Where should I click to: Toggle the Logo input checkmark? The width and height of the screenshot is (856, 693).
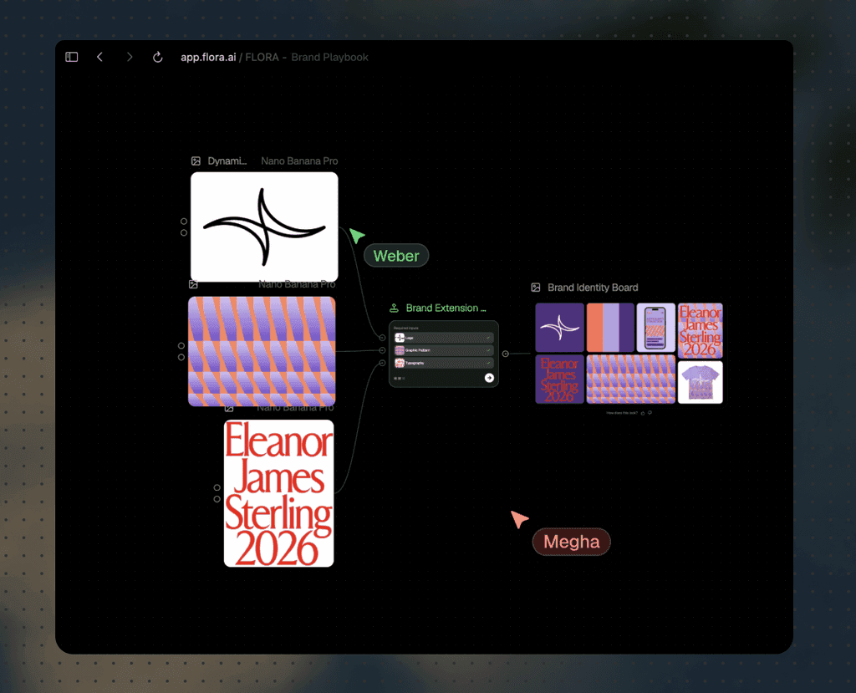click(x=488, y=338)
